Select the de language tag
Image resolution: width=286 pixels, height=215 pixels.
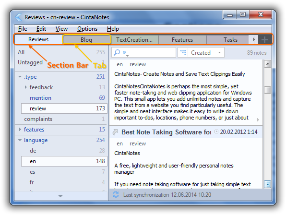click(x=33, y=151)
